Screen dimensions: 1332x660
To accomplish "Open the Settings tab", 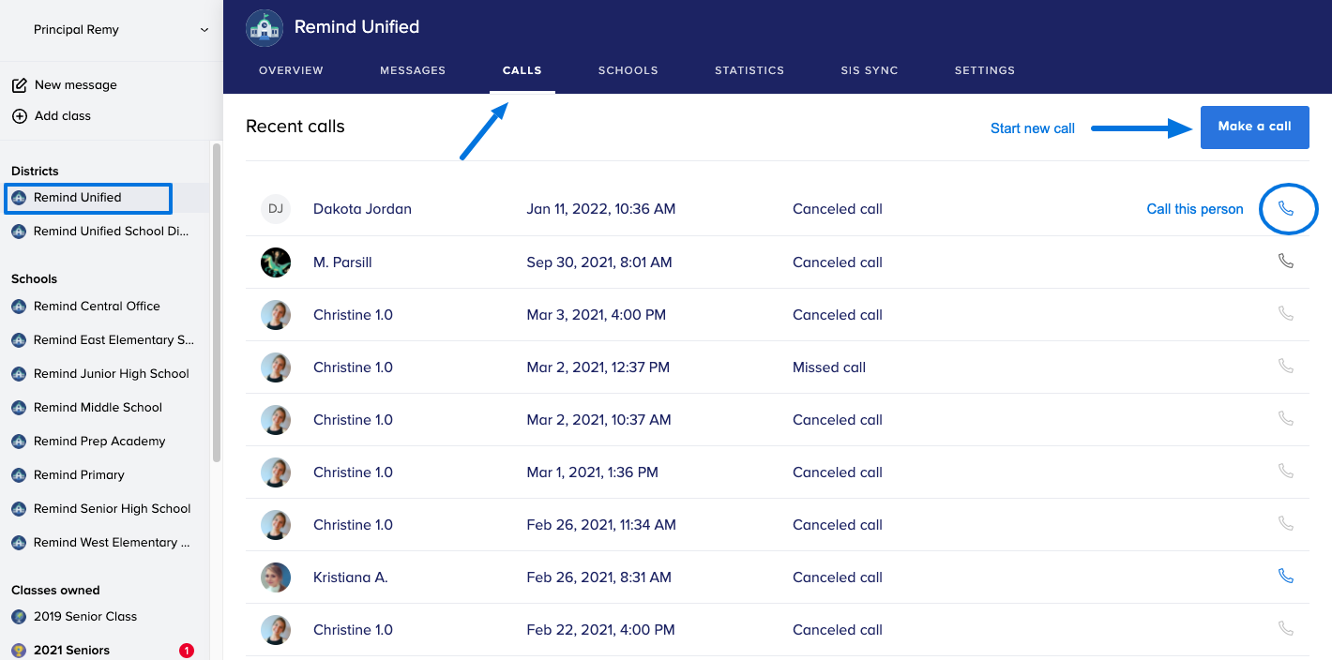I will pyautogui.click(x=984, y=70).
